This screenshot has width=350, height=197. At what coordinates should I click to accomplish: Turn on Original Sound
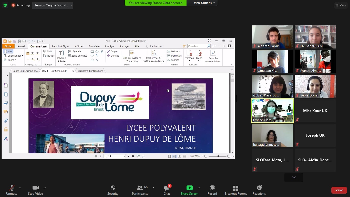[x=50, y=5]
